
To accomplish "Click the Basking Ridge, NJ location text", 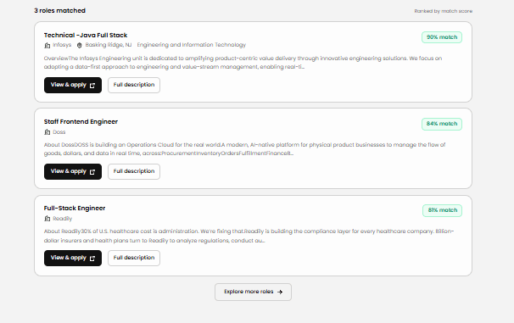I will (x=109, y=45).
